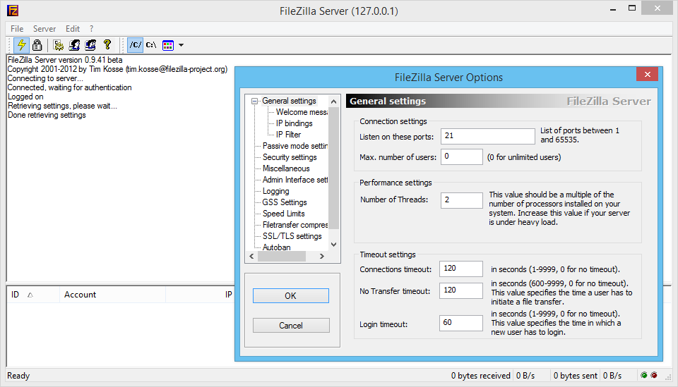Sort connections by the IP column header
Viewport: 678px width, 387px height.
[x=200, y=295]
